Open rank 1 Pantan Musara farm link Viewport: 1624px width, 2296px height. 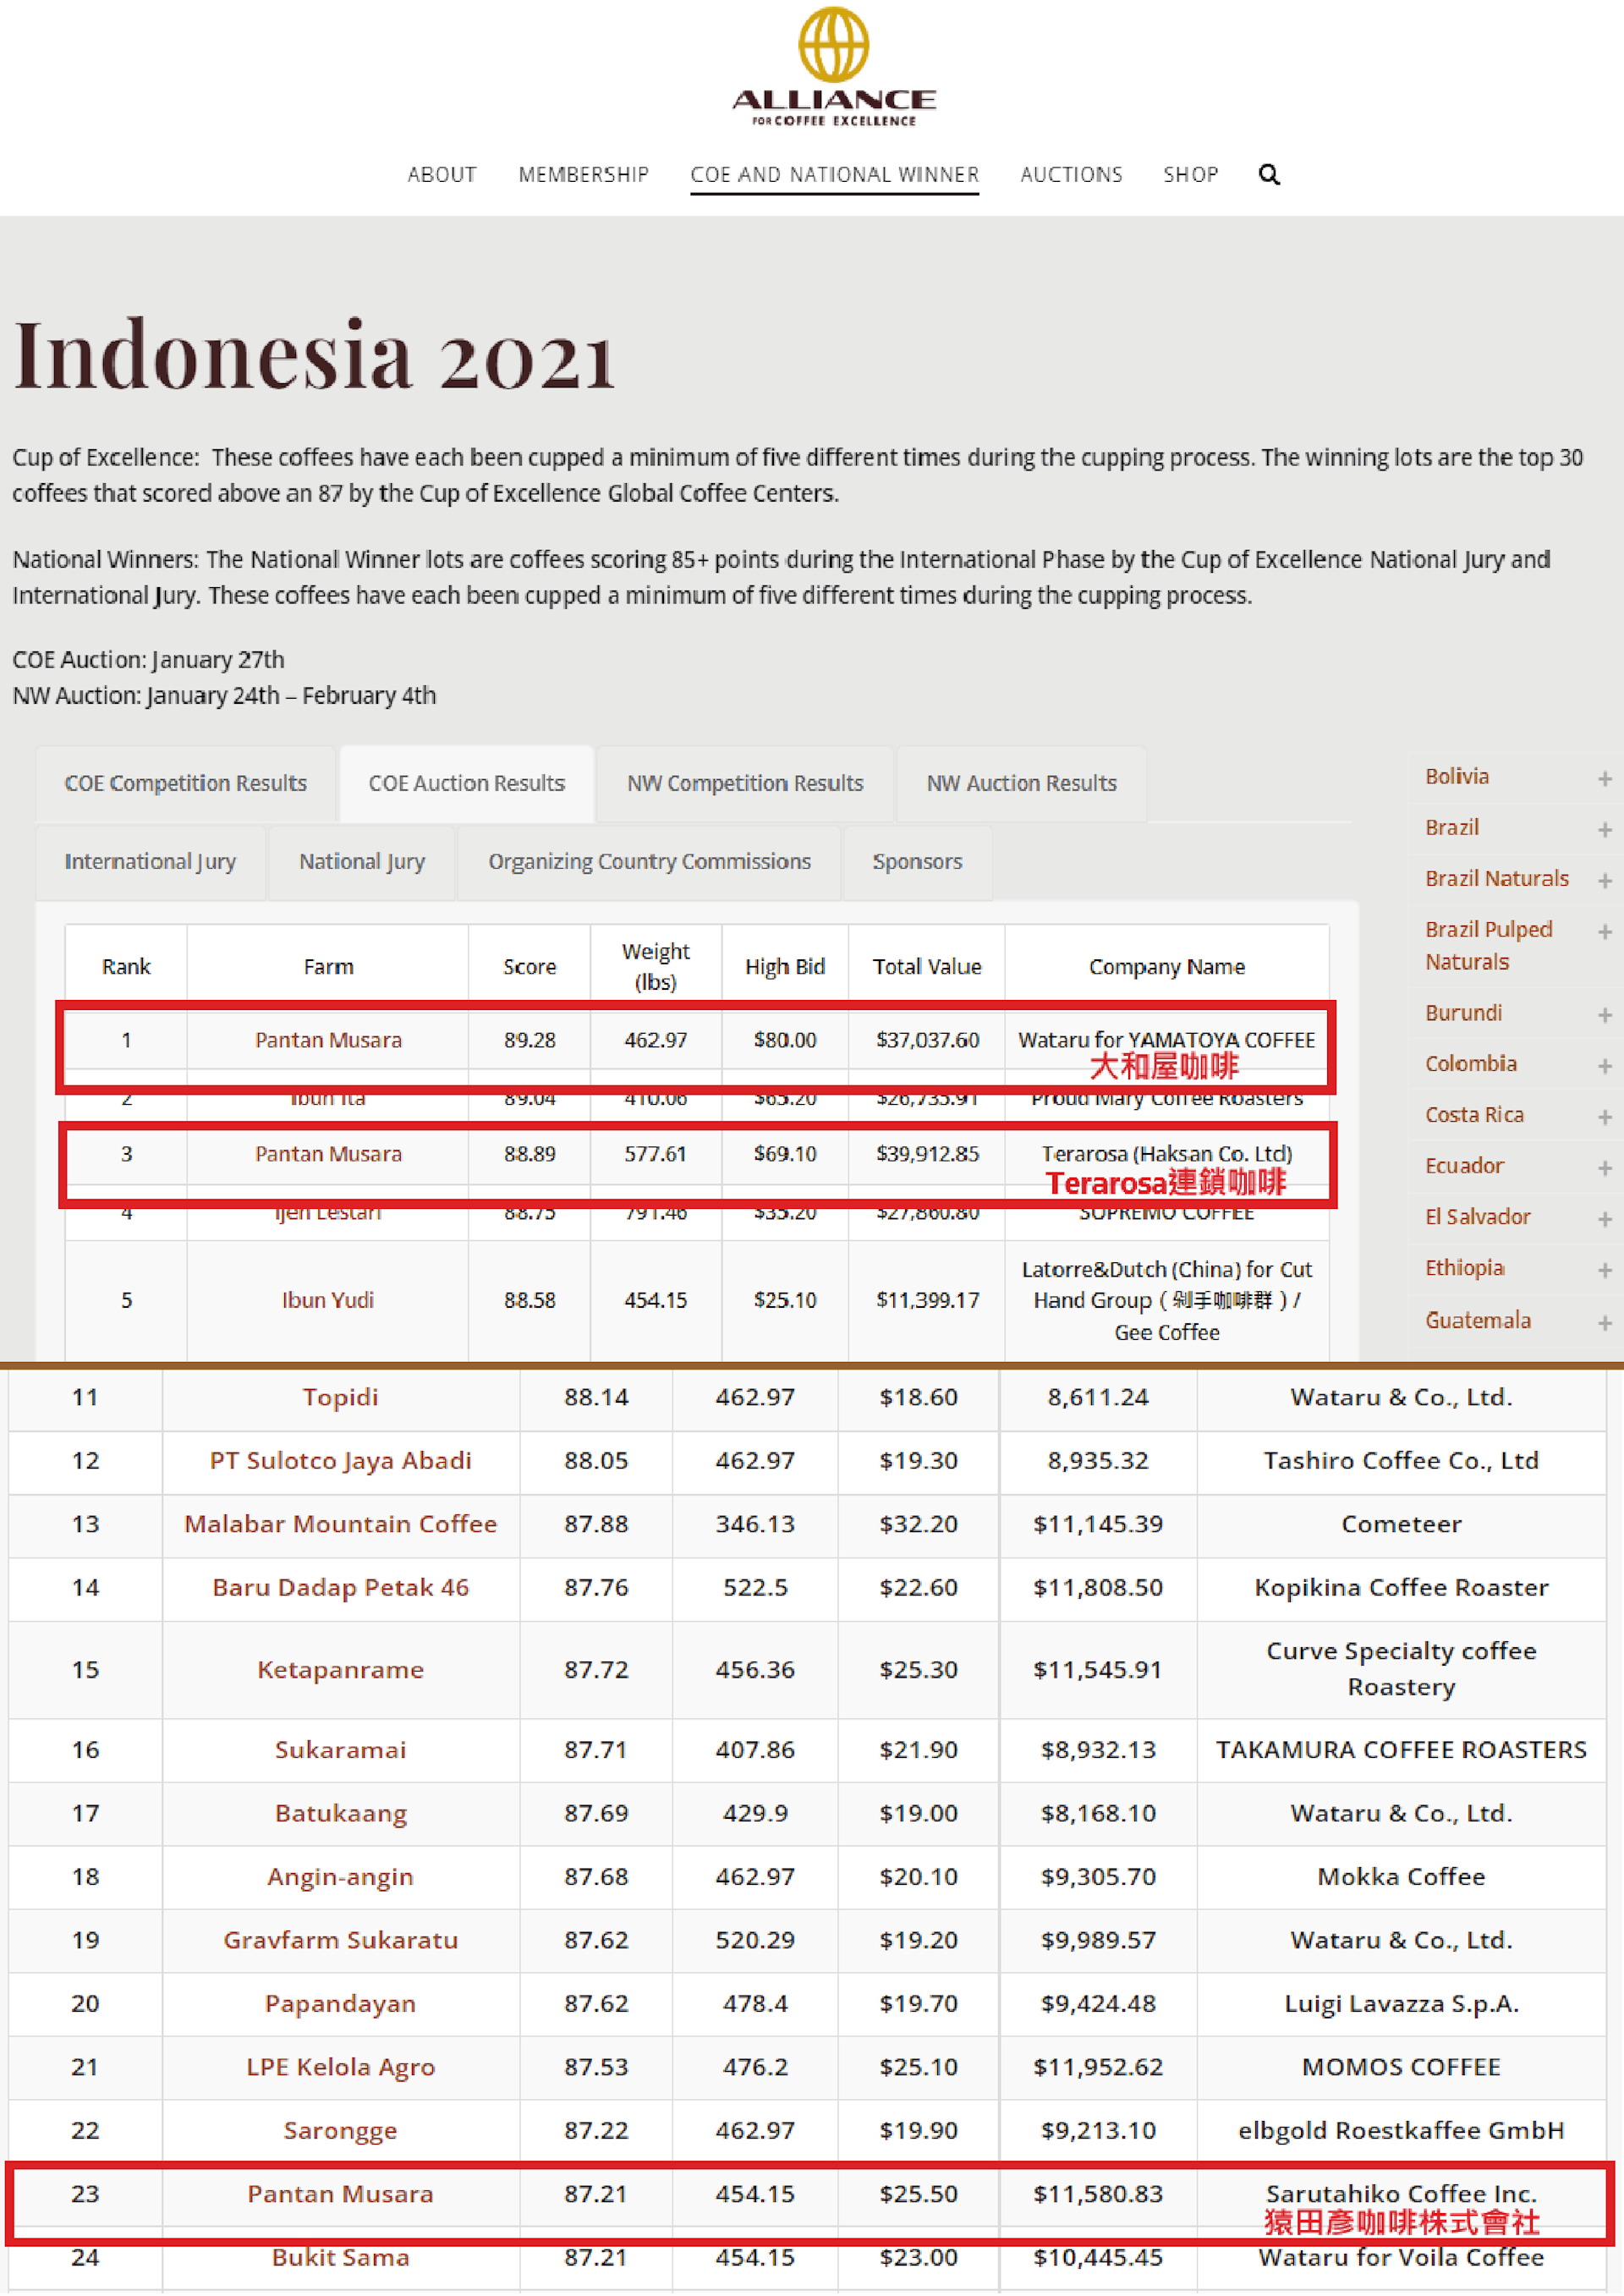point(328,1041)
